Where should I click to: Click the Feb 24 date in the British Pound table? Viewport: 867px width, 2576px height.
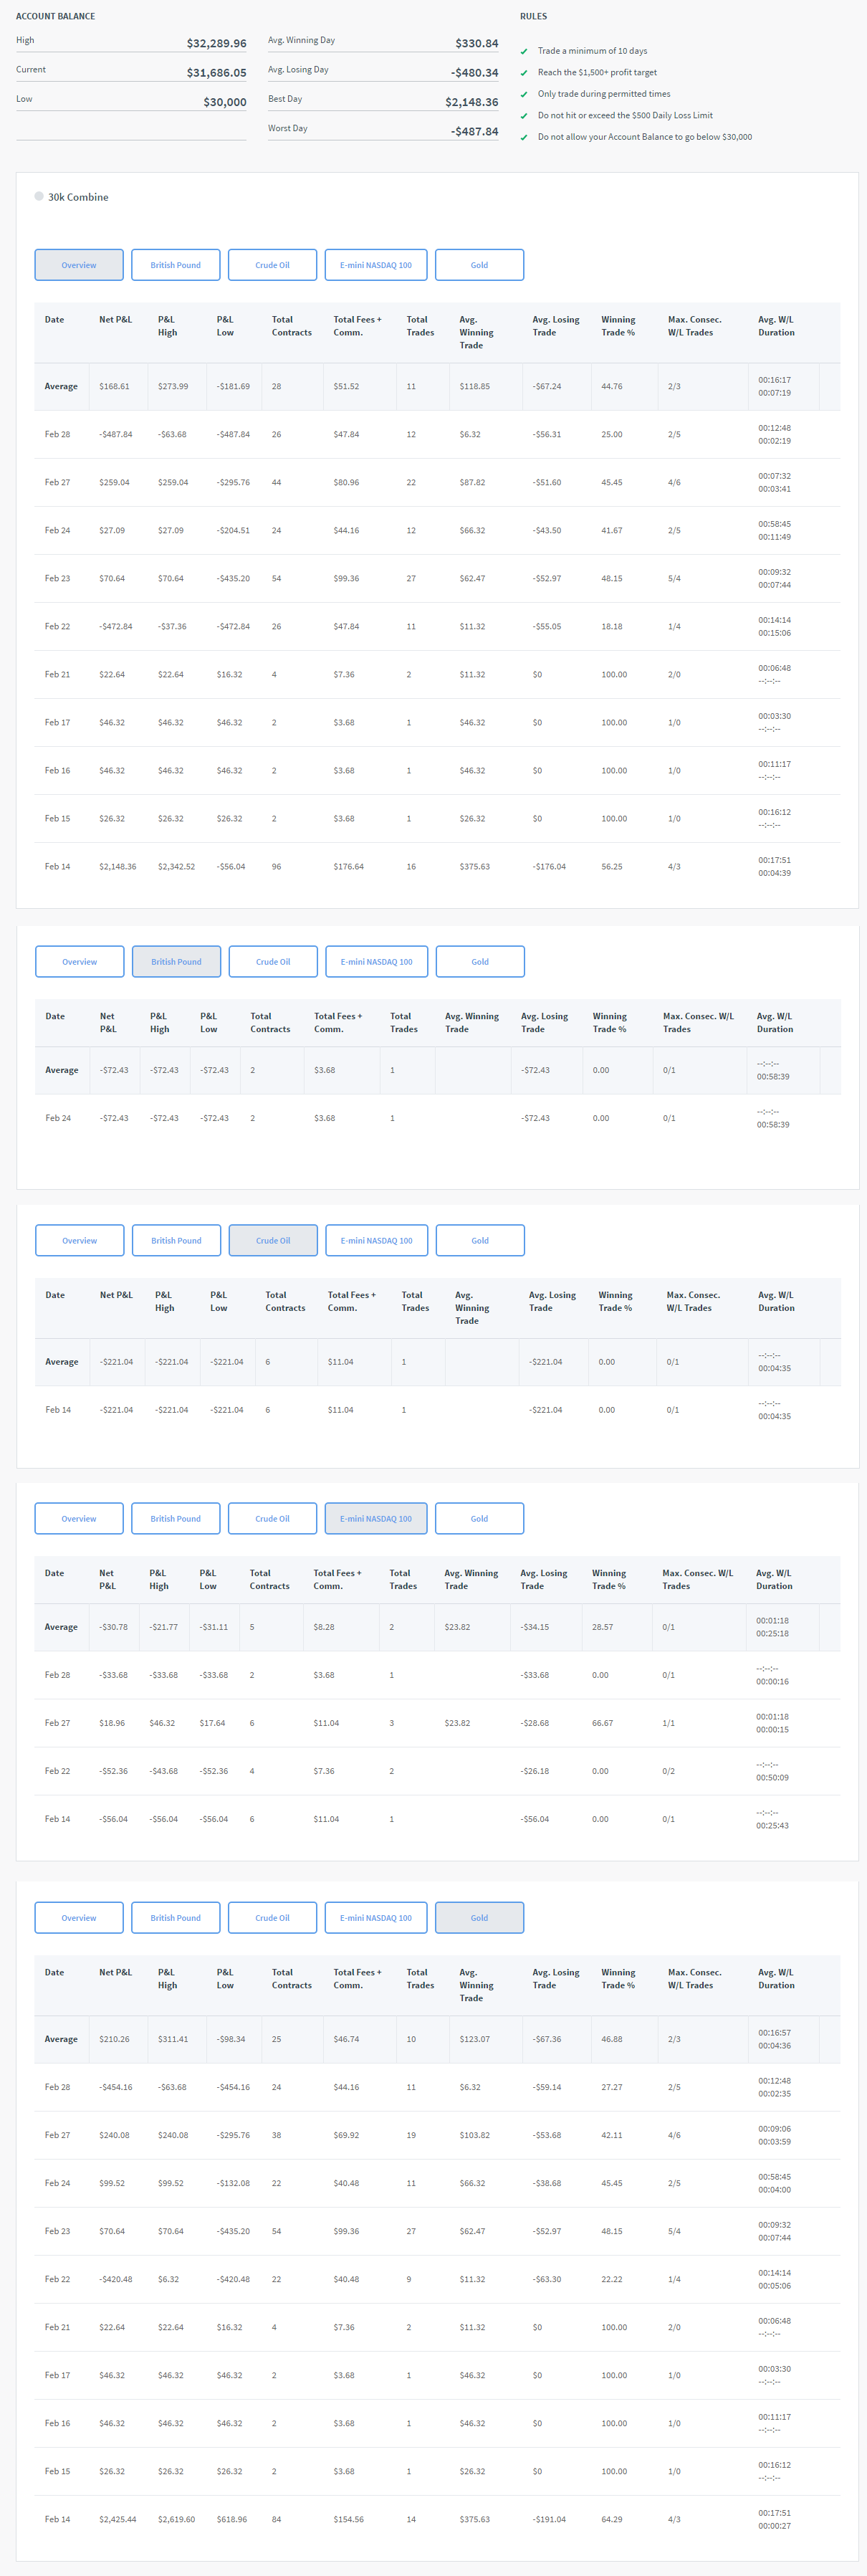(x=58, y=1118)
